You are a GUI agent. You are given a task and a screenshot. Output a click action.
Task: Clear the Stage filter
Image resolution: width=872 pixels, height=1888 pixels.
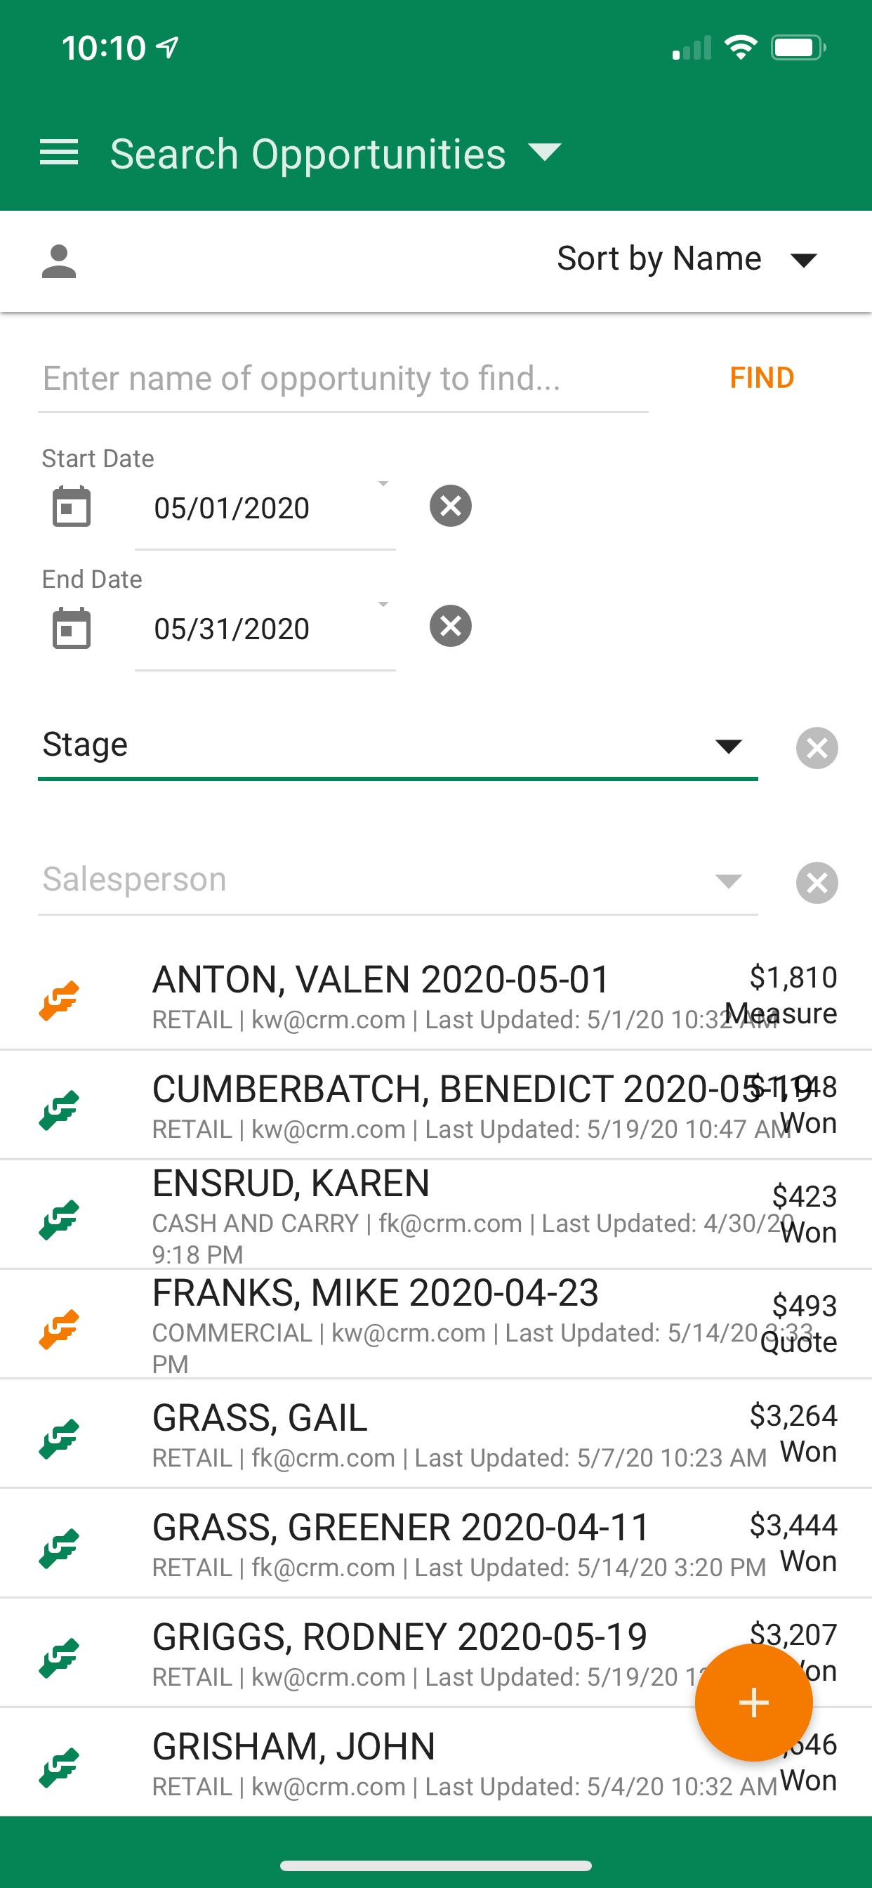tap(817, 747)
